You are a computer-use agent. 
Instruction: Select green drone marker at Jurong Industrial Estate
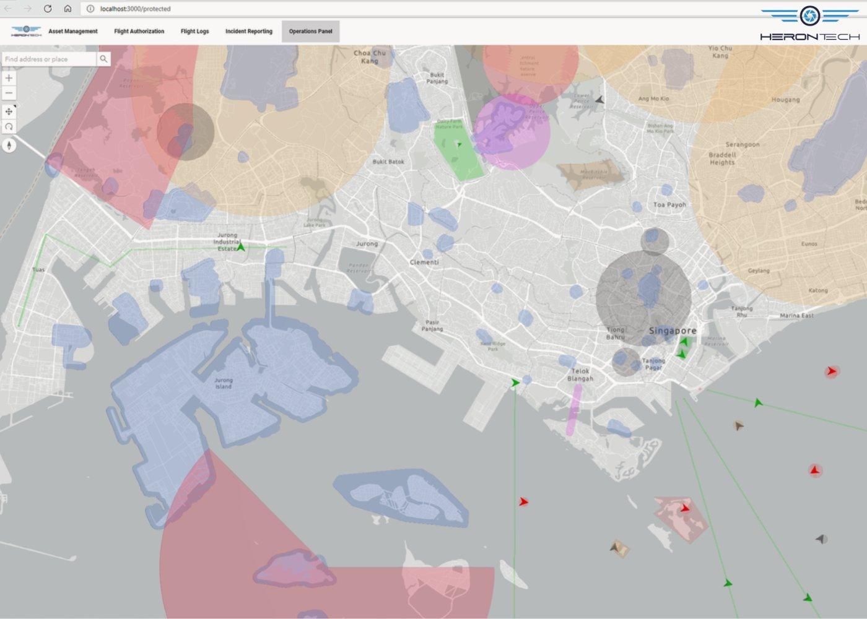tap(241, 248)
